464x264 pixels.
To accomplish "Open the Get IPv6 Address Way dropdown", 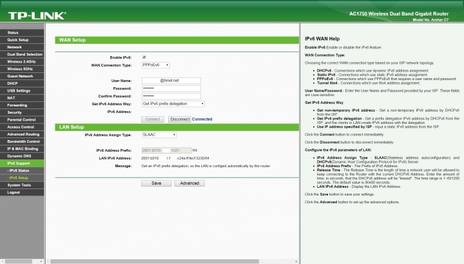I will click(x=173, y=104).
